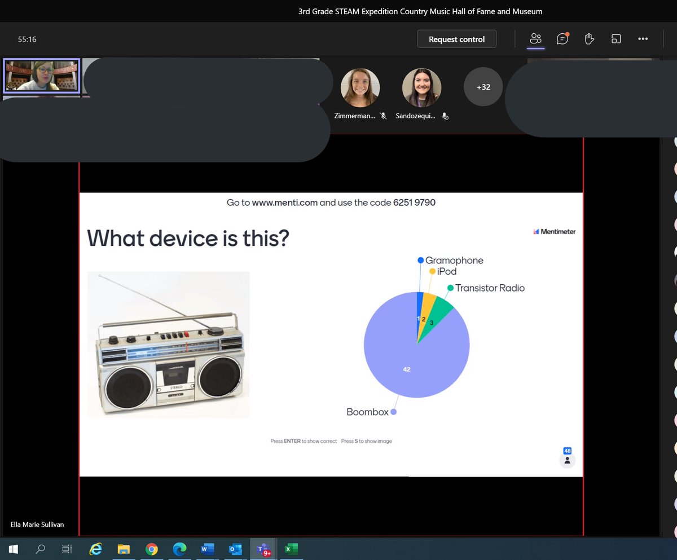Open Google Chrome from taskbar
Viewport: 677px width, 560px height.
pyautogui.click(x=151, y=549)
